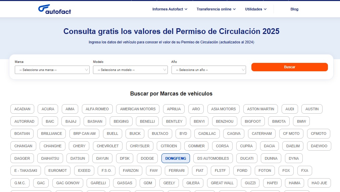Open the Informes Autofact menu

pyautogui.click(x=170, y=9)
